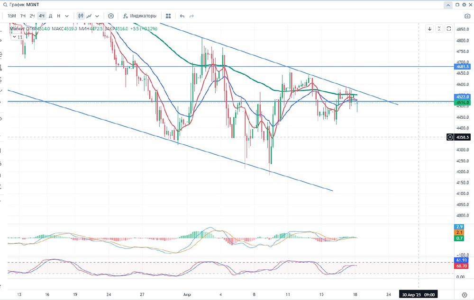Click the 4358.5 crosshair price label
Image resolution: width=474 pixels, height=300 pixels.
click(462, 137)
